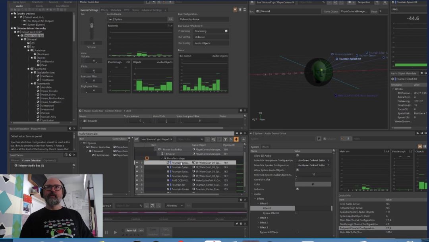Toggle the Allow 3D Audio checkbox

pyautogui.click(x=298, y=156)
